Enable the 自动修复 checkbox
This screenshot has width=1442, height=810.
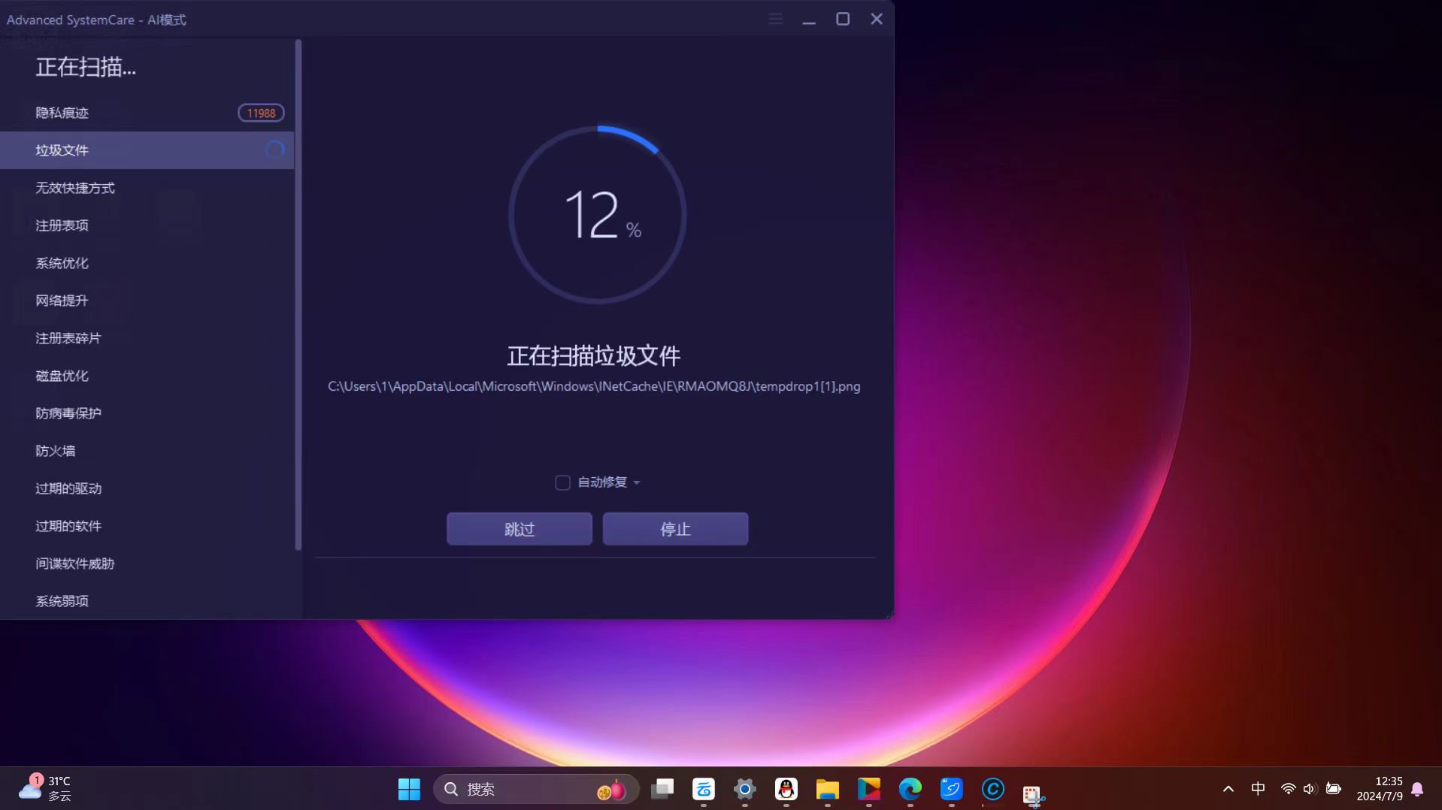(562, 482)
